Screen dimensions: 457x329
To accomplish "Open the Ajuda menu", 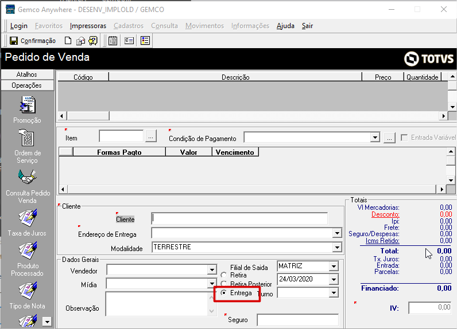I will click(x=285, y=26).
